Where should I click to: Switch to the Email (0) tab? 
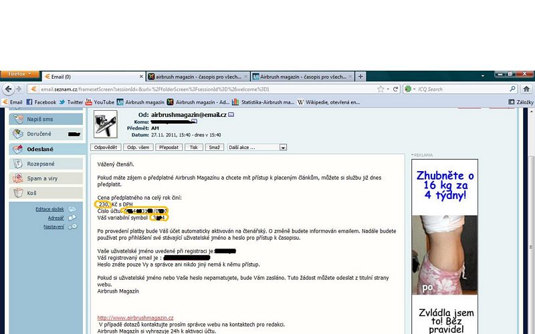click(x=92, y=77)
